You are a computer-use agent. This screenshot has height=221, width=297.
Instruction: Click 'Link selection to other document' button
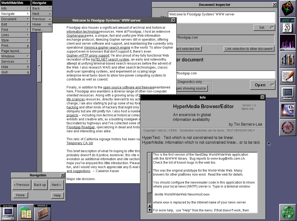pos(249,49)
